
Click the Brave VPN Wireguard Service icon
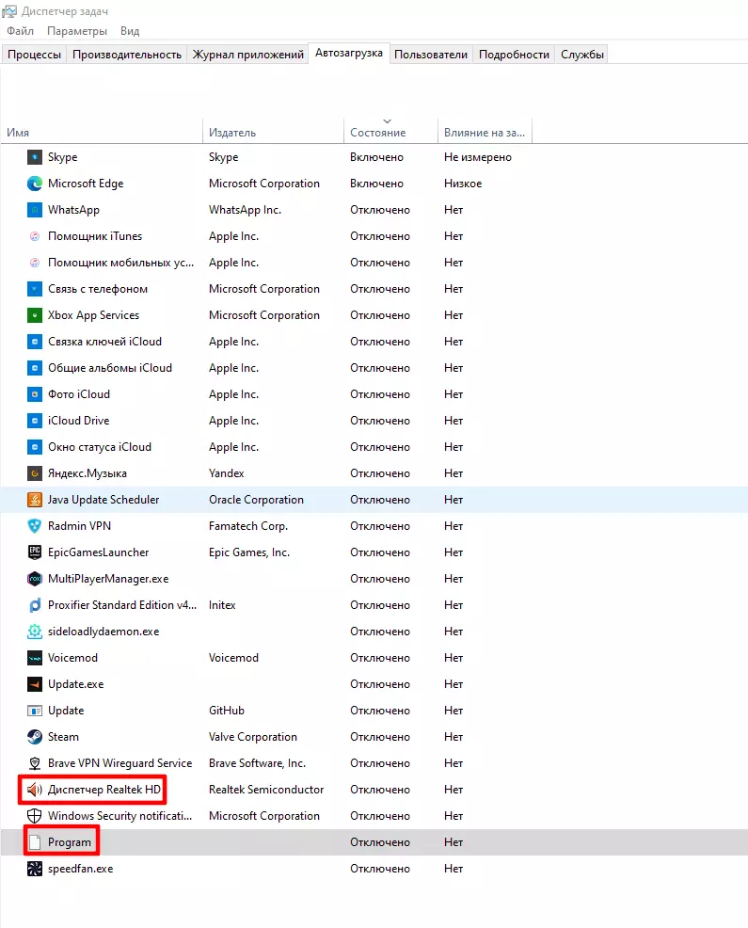[34, 763]
